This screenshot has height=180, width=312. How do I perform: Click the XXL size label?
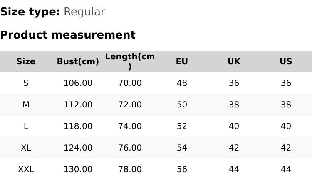[26, 169]
